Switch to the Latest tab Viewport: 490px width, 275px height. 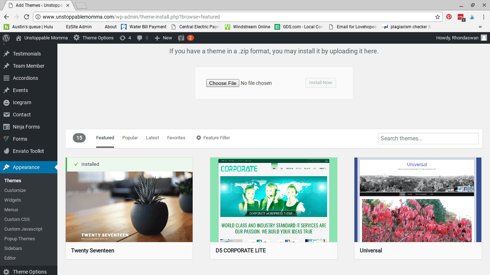click(x=152, y=138)
